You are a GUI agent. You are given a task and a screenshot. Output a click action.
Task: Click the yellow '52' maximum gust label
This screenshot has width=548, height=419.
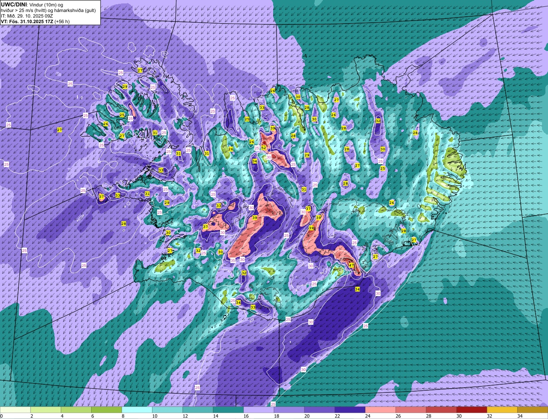pyautogui.click(x=264, y=148)
